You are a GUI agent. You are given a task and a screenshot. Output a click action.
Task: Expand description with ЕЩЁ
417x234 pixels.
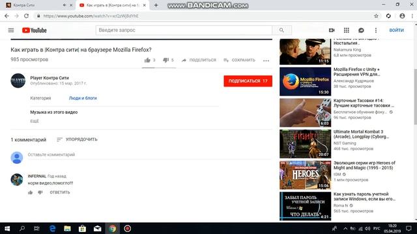35,122
